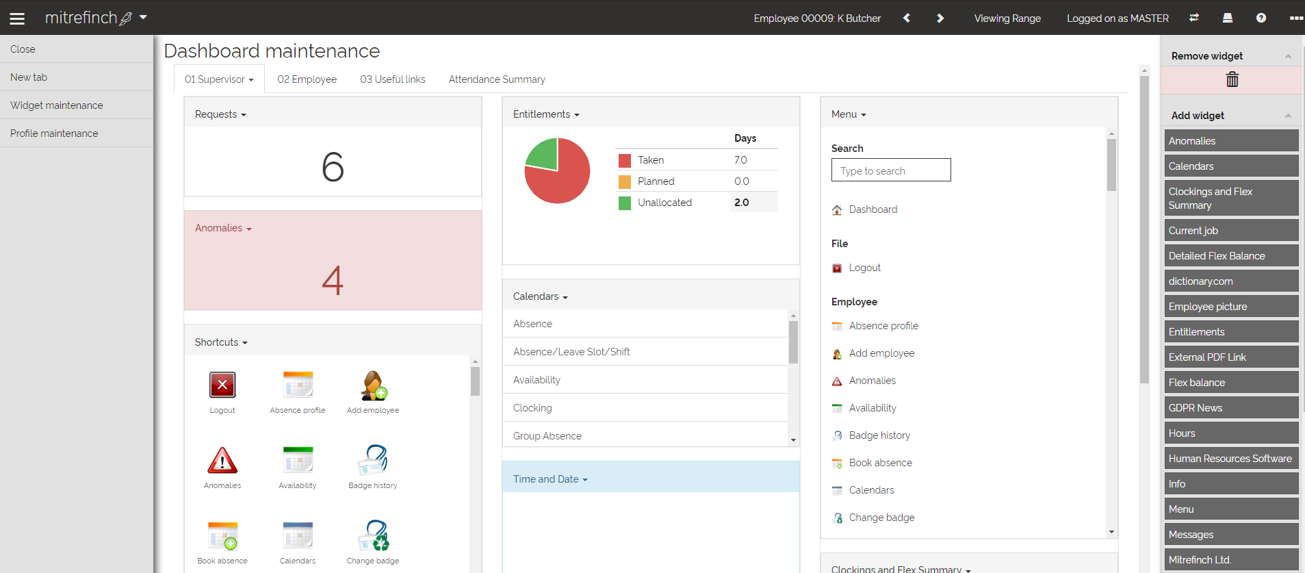Screen dimensions: 1305x573
Task: Open the 01 Supervisor tab
Action: pos(219,79)
